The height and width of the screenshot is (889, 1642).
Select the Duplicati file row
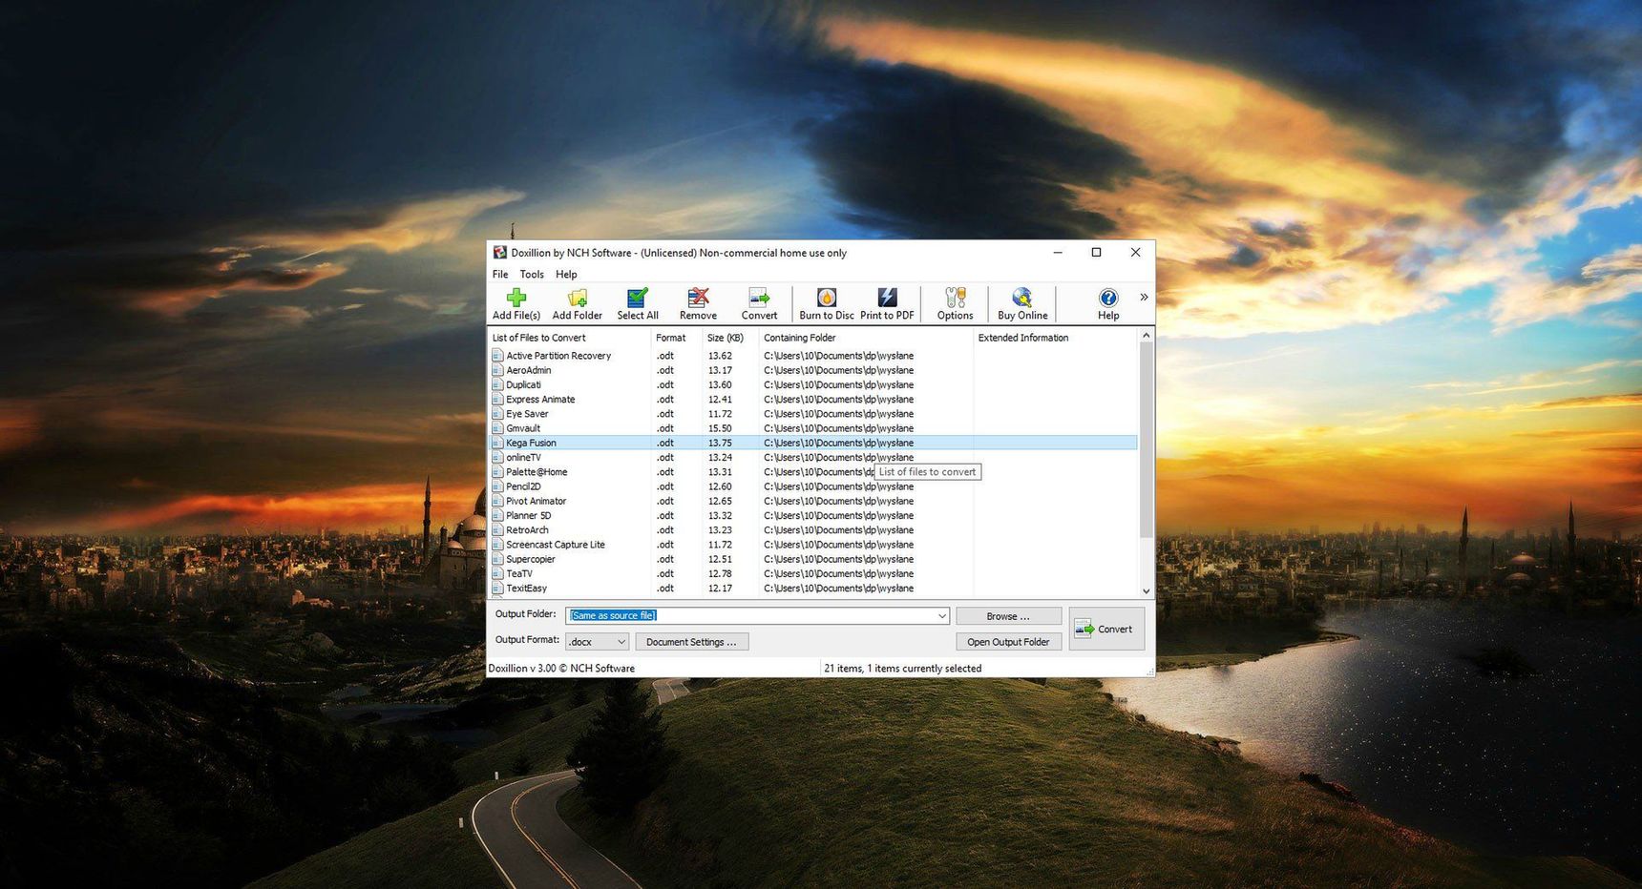pos(813,384)
